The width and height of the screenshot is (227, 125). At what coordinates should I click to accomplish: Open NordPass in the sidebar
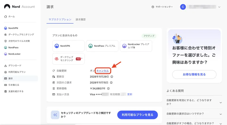coord(13,47)
